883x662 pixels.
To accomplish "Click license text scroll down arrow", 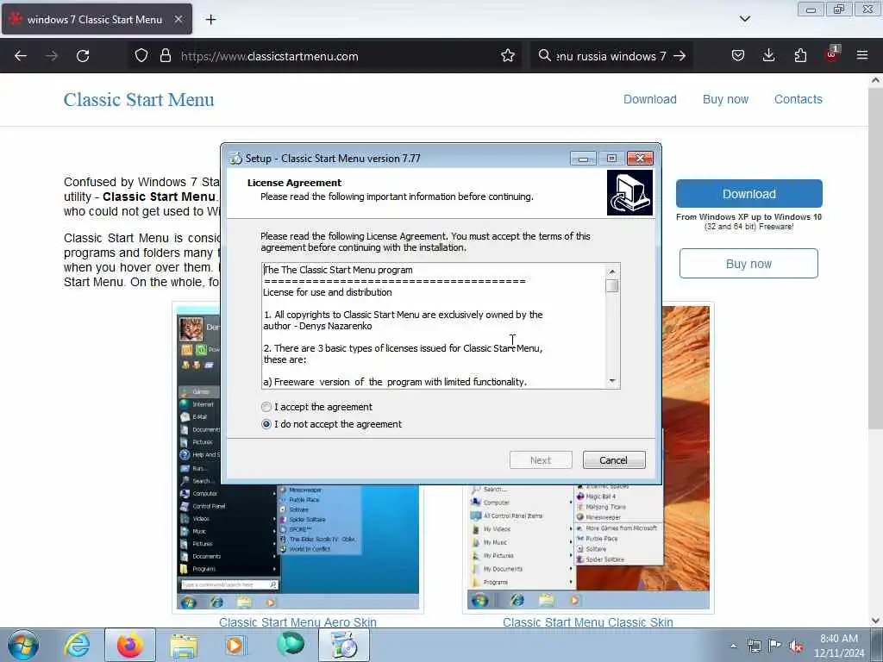I will tap(612, 381).
